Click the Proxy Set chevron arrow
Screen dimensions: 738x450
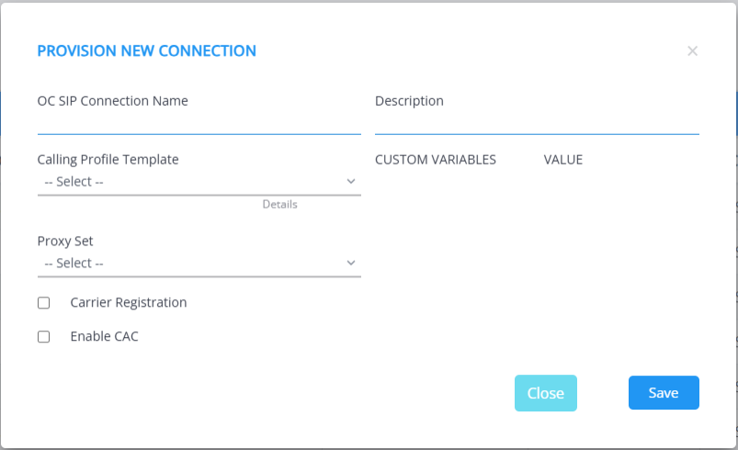click(350, 264)
